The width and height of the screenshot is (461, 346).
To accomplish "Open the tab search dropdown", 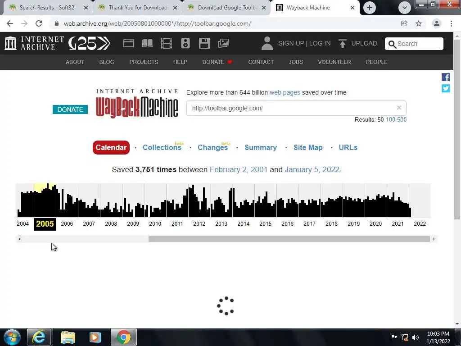I will tap(405, 8).
